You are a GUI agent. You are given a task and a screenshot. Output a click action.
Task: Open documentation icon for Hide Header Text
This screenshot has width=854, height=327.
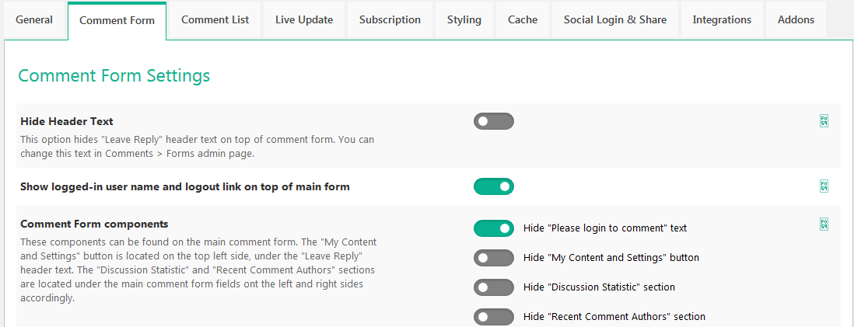[x=824, y=120]
